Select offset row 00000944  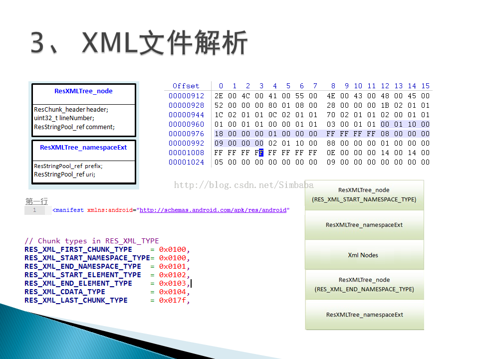(299, 115)
